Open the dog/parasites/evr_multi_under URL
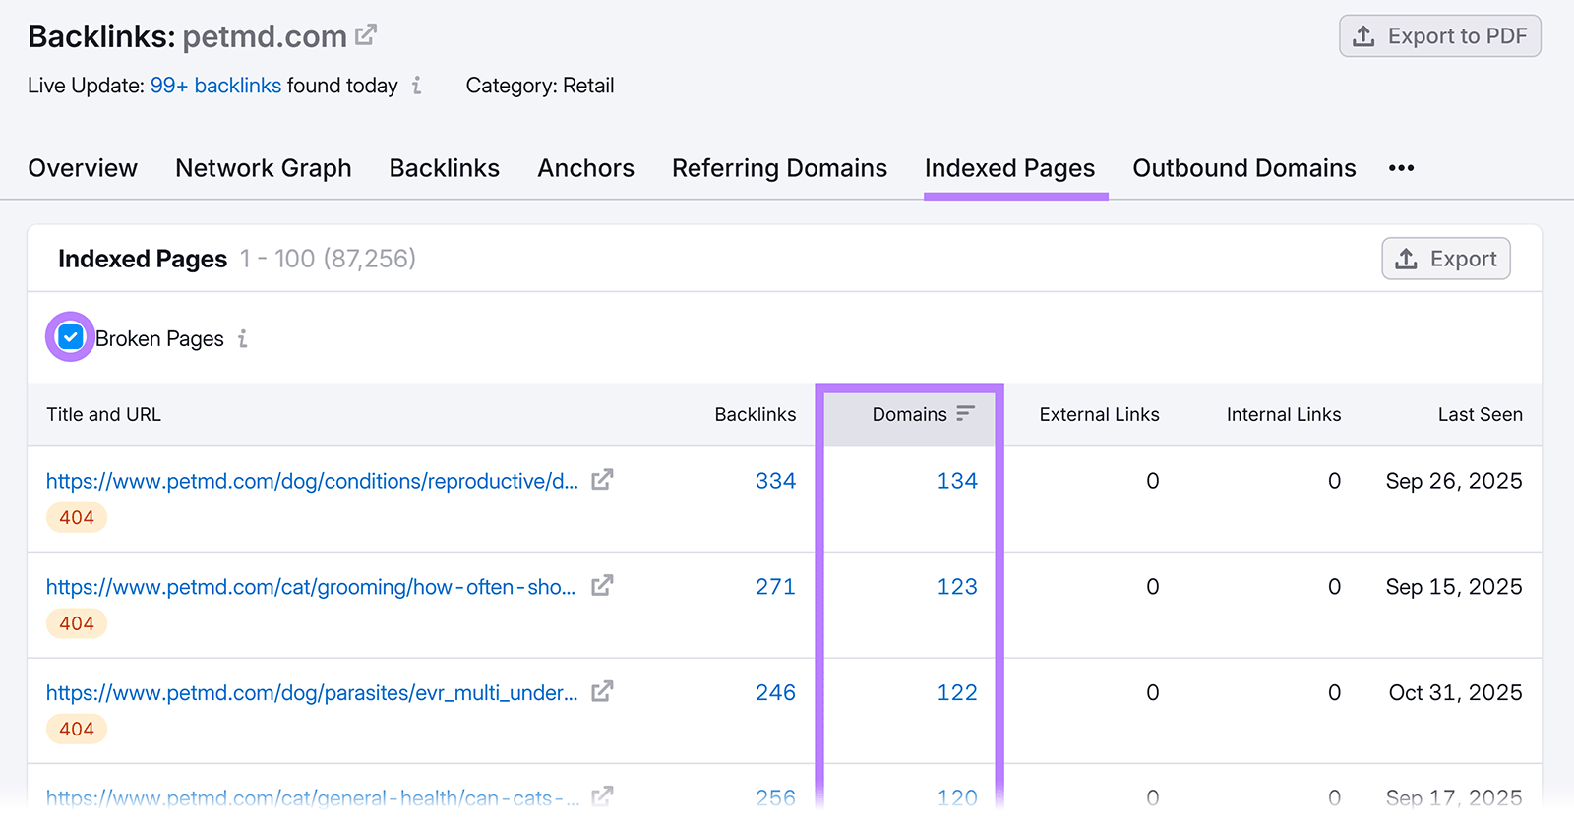Screen dimensions: 1574x823 point(312,693)
